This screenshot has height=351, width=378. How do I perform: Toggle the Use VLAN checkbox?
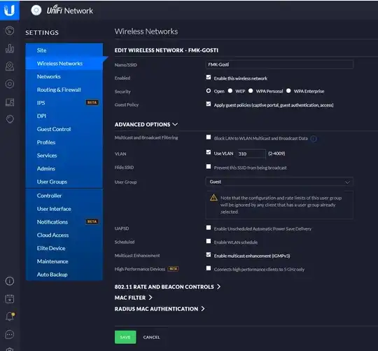click(209, 152)
